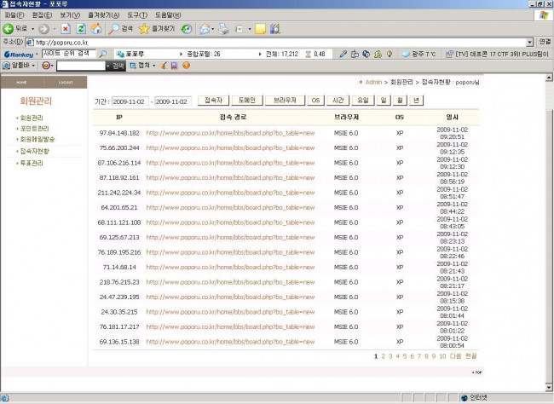The width and height of the screenshot is (554, 404).
Task: Open first row's referrer URL link
Action: pyautogui.click(x=230, y=132)
